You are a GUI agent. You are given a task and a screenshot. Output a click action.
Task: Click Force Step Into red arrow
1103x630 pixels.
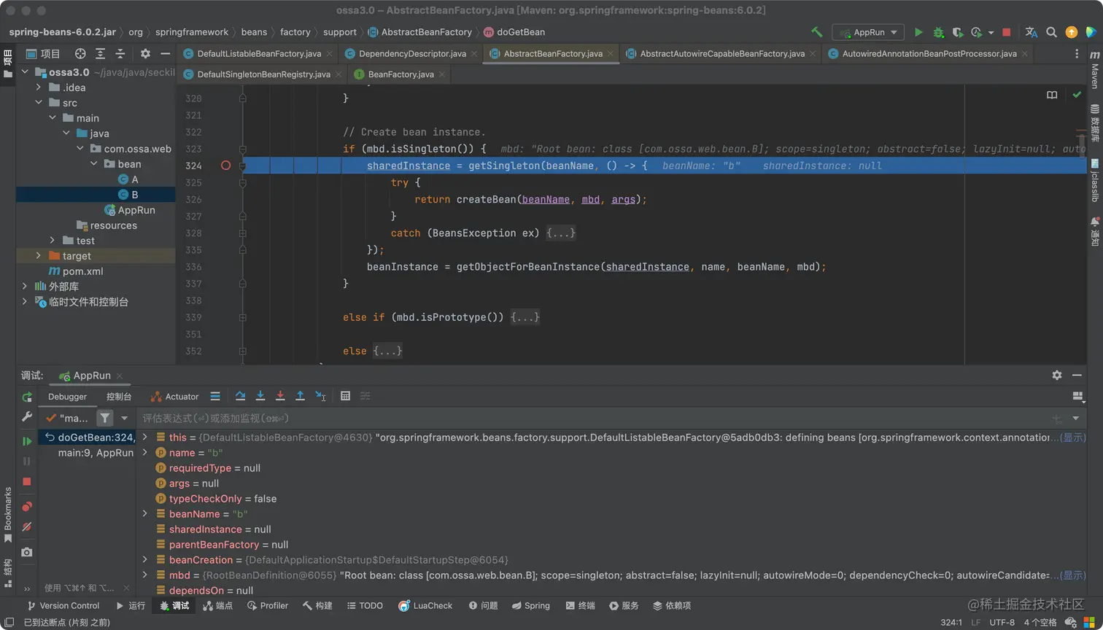point(280,396)
